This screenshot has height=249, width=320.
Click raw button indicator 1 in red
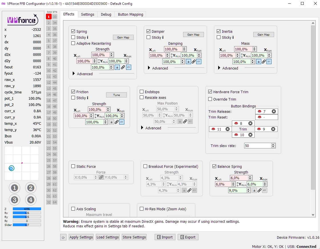(49, 17)
